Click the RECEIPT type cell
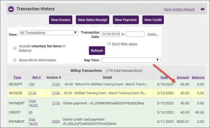Image resolution: width=210 pixels, height=128 pixels. [x=15, y=84]
